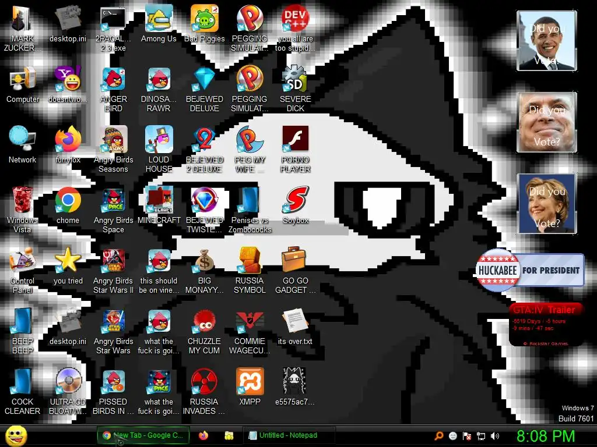Click the McCain Did you Vote gadget
The height and width of the screenshot is (447, 597).
547,122
